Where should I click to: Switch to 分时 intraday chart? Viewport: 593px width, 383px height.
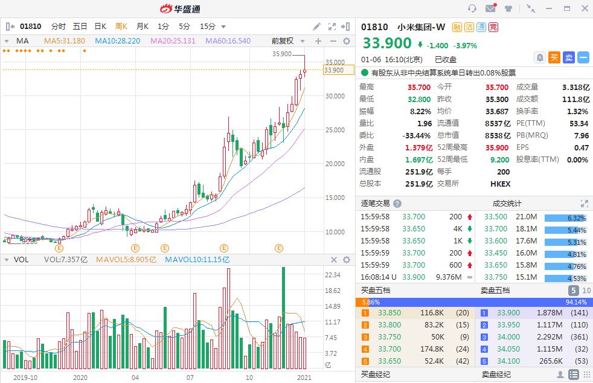[x=58, y=27]
